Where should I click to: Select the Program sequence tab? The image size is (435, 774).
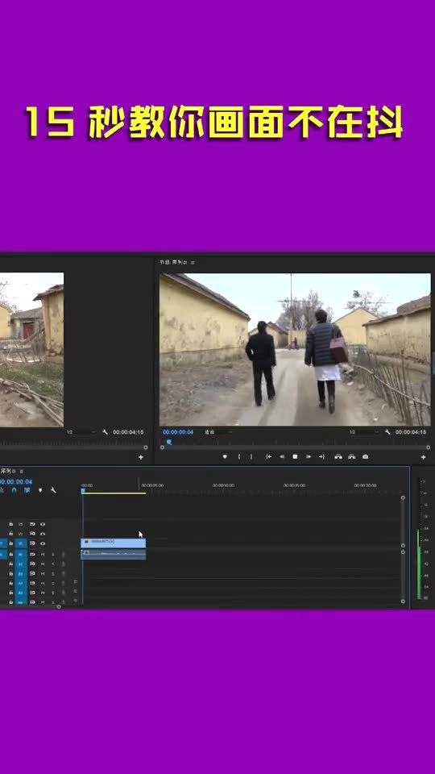[172, 263]
